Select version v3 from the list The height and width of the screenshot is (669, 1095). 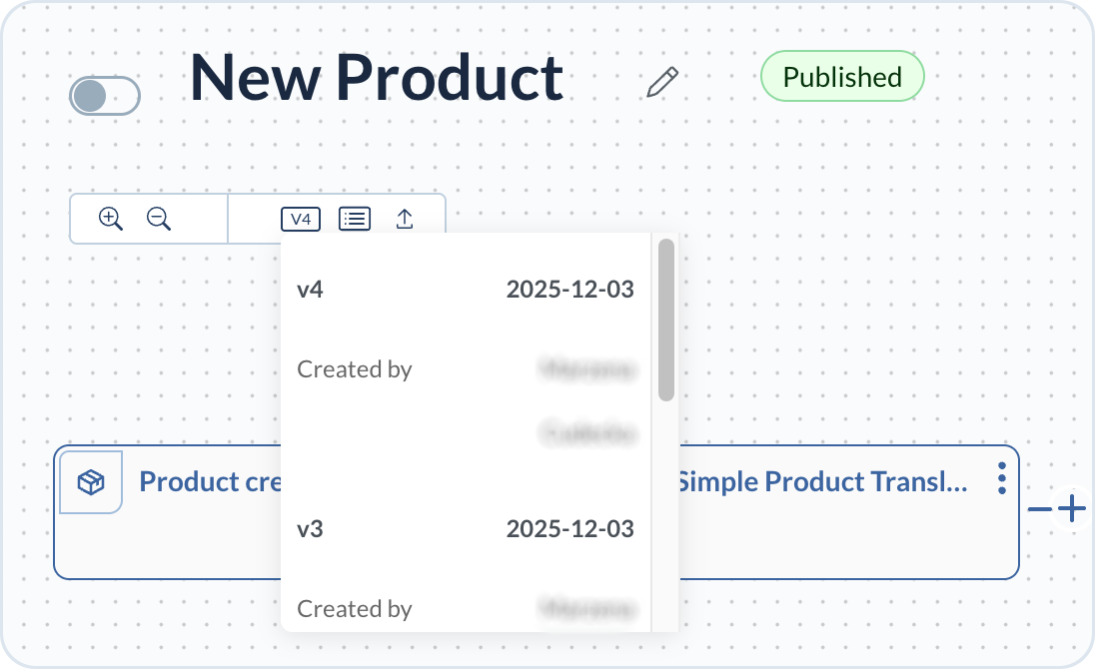click(x=311, y=529)
